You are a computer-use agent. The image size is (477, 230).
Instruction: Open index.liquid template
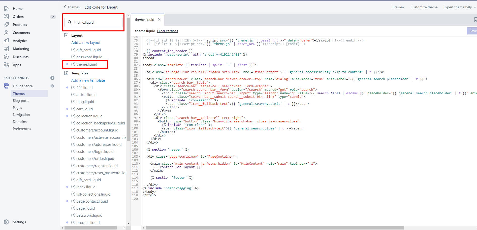(86, 187)
